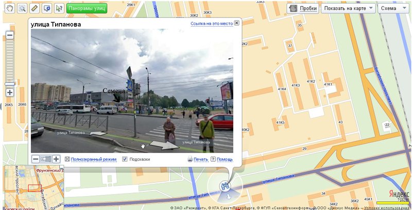Click building number 34 on map
Screen dimensions: 412x210
coord(323,194)
